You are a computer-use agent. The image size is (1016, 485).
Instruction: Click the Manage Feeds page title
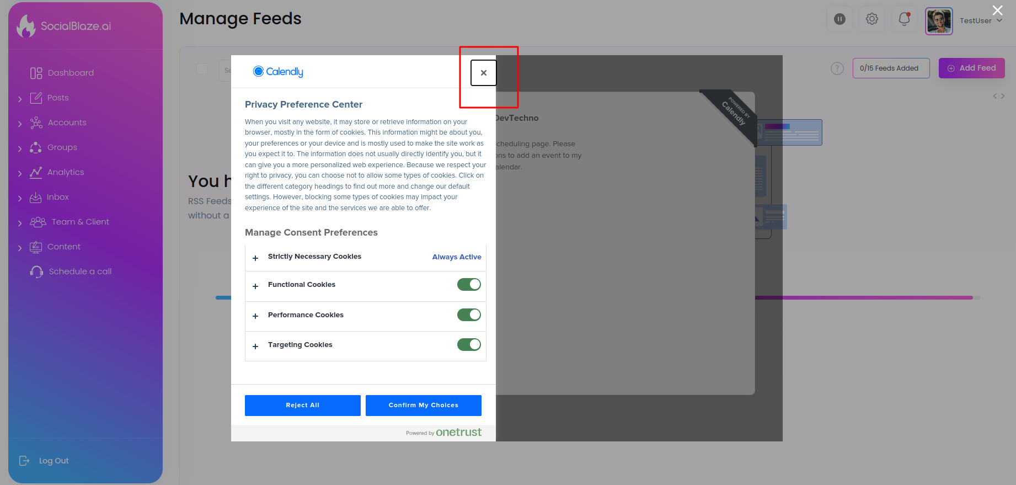(x=240, y=19)
